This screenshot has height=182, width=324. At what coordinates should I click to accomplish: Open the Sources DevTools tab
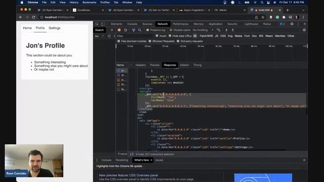tap(147, 24)
